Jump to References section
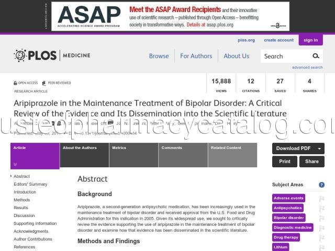 click(25, 247)
